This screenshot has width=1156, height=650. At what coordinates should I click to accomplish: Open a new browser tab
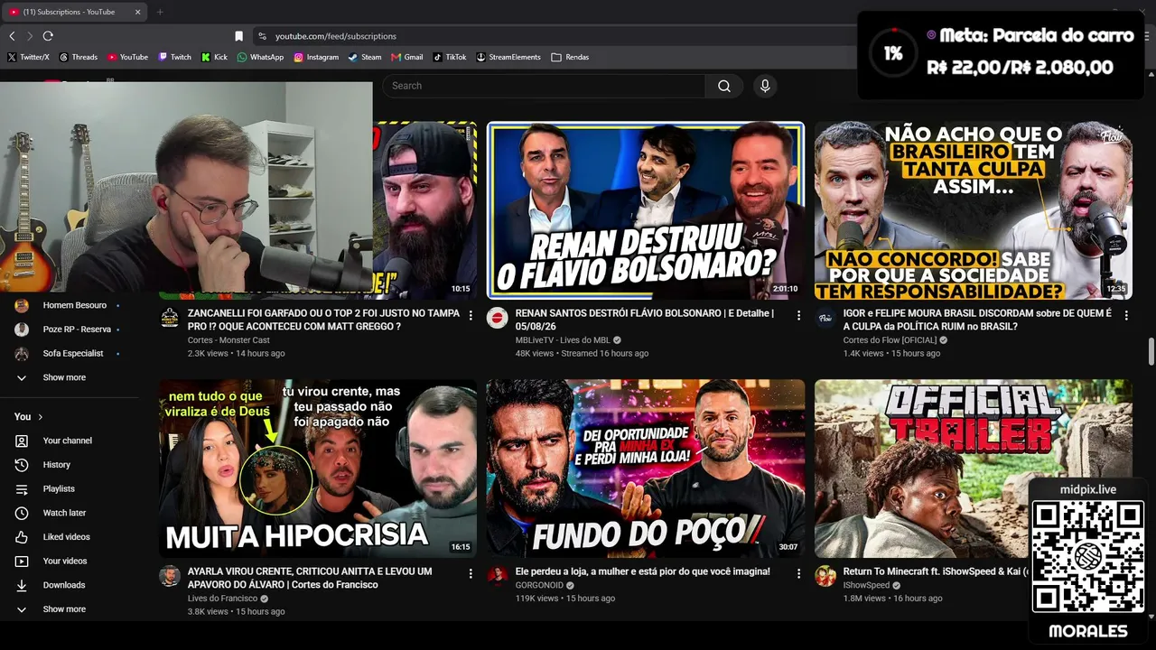160,12
